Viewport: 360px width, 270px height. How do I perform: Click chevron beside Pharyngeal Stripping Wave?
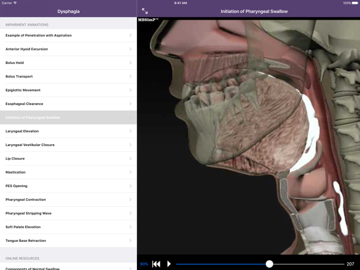130,213
